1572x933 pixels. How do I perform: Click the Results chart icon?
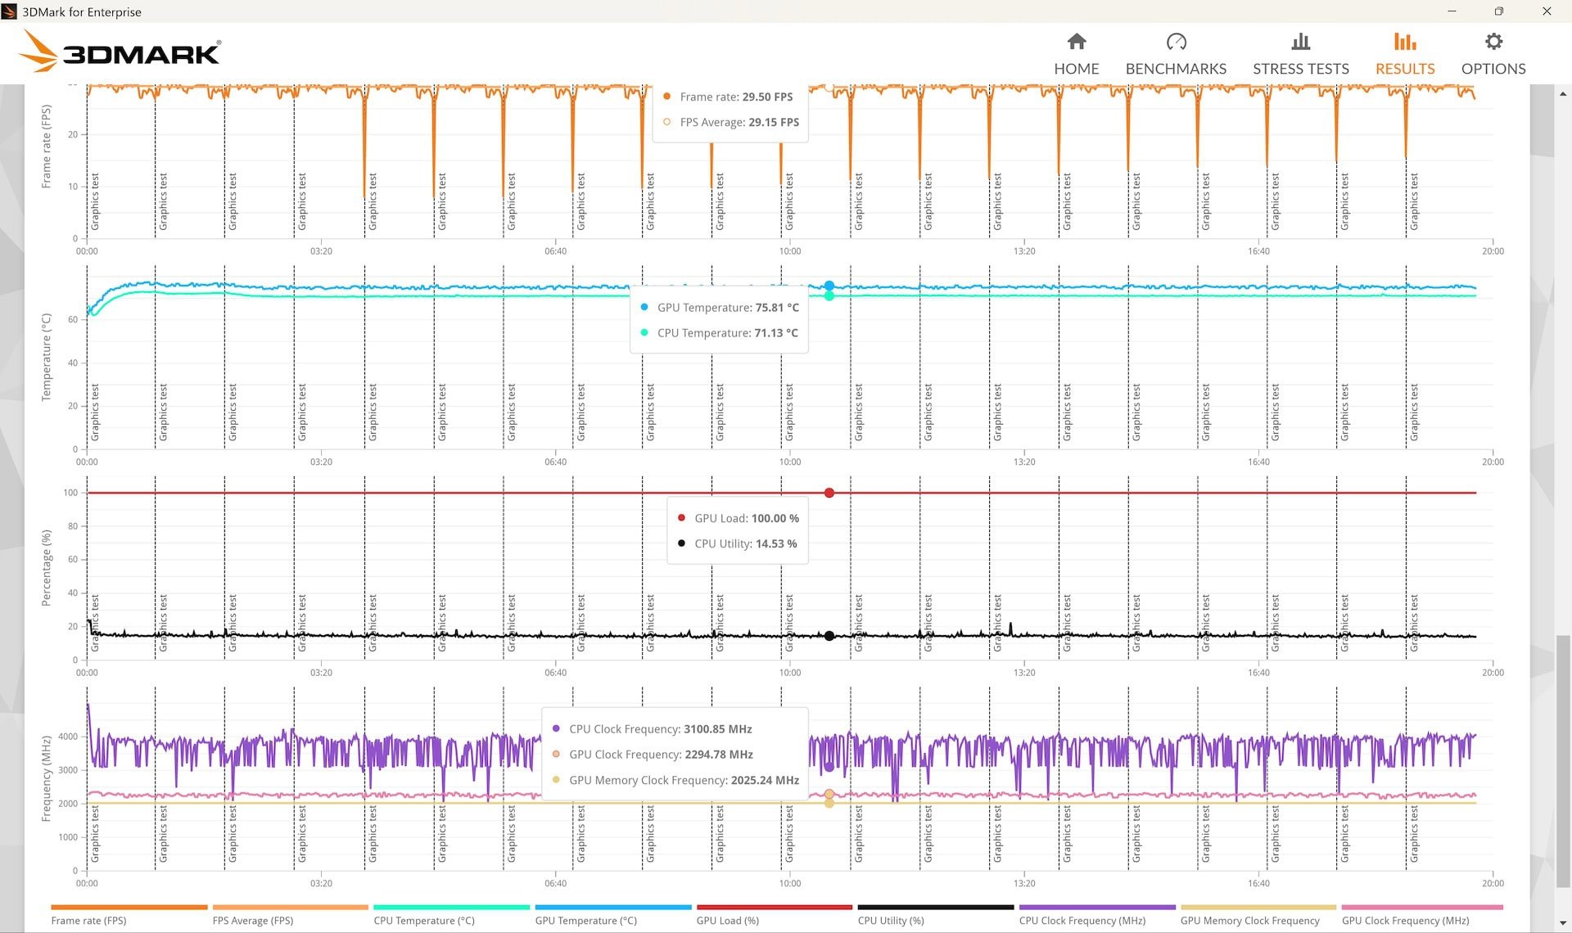pyautogui.click(x=1405, y=42)
